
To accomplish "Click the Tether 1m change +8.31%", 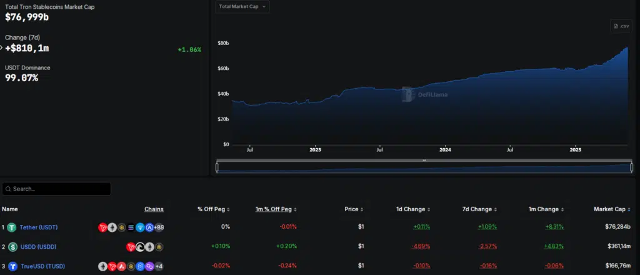I will 554,227.
